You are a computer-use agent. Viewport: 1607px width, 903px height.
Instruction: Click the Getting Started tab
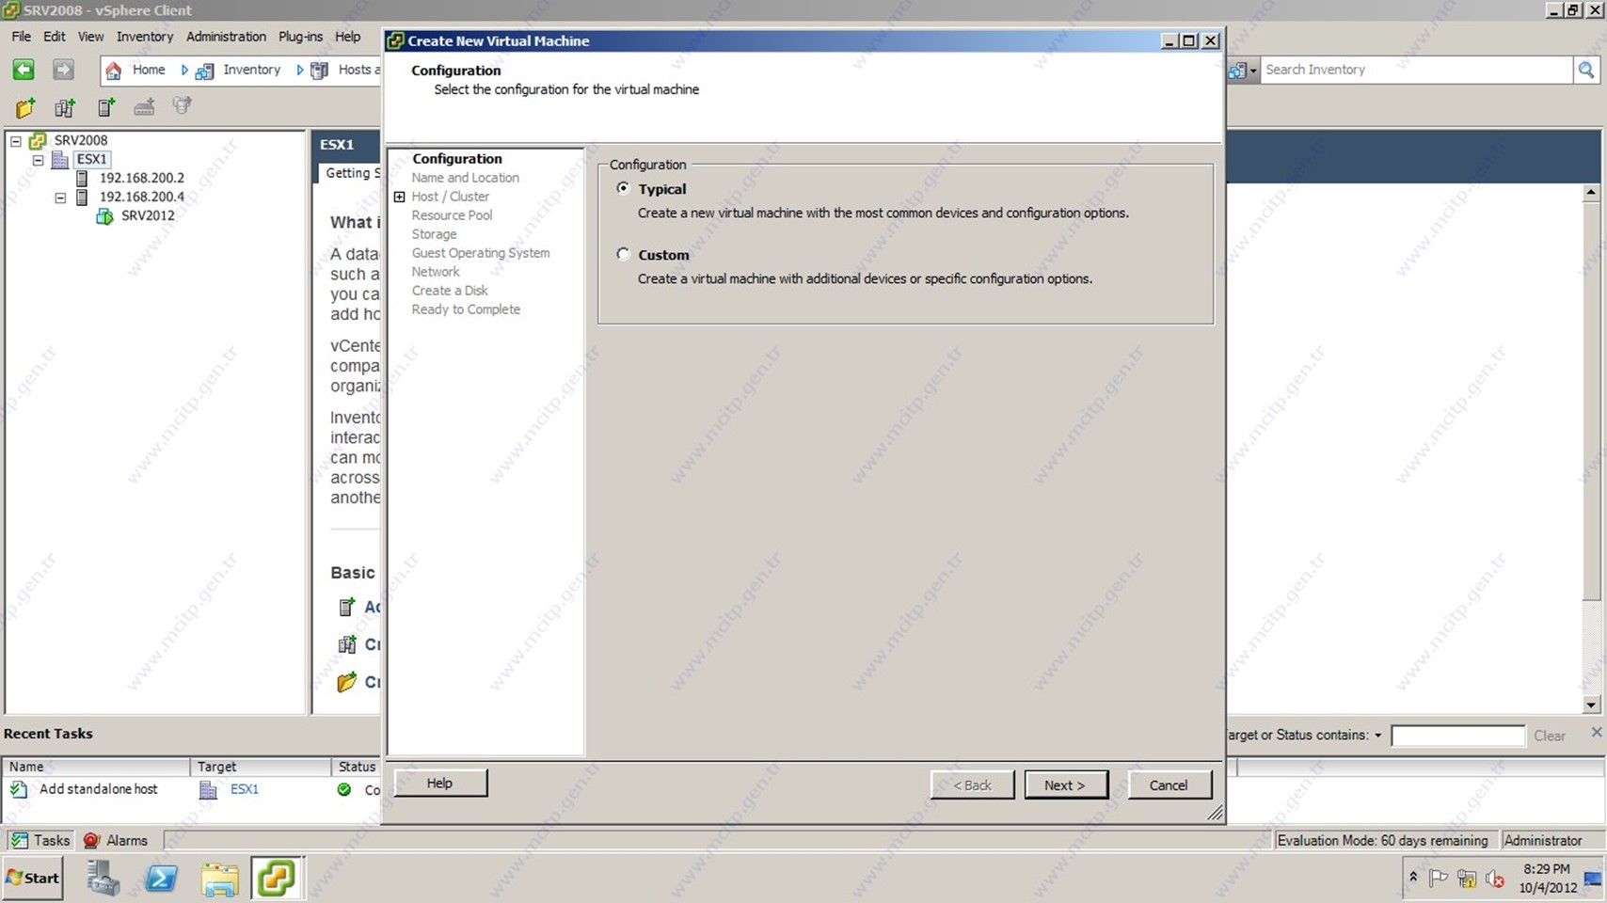[x=348, y=173]
